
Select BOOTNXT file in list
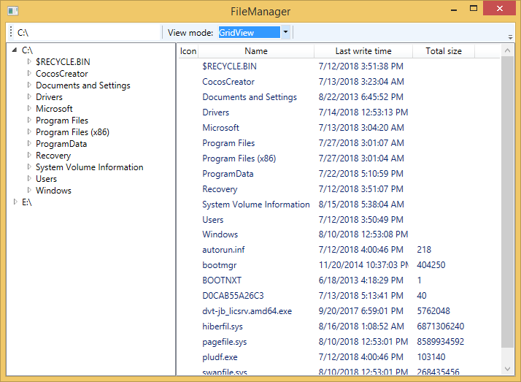(x=339, y=280)
